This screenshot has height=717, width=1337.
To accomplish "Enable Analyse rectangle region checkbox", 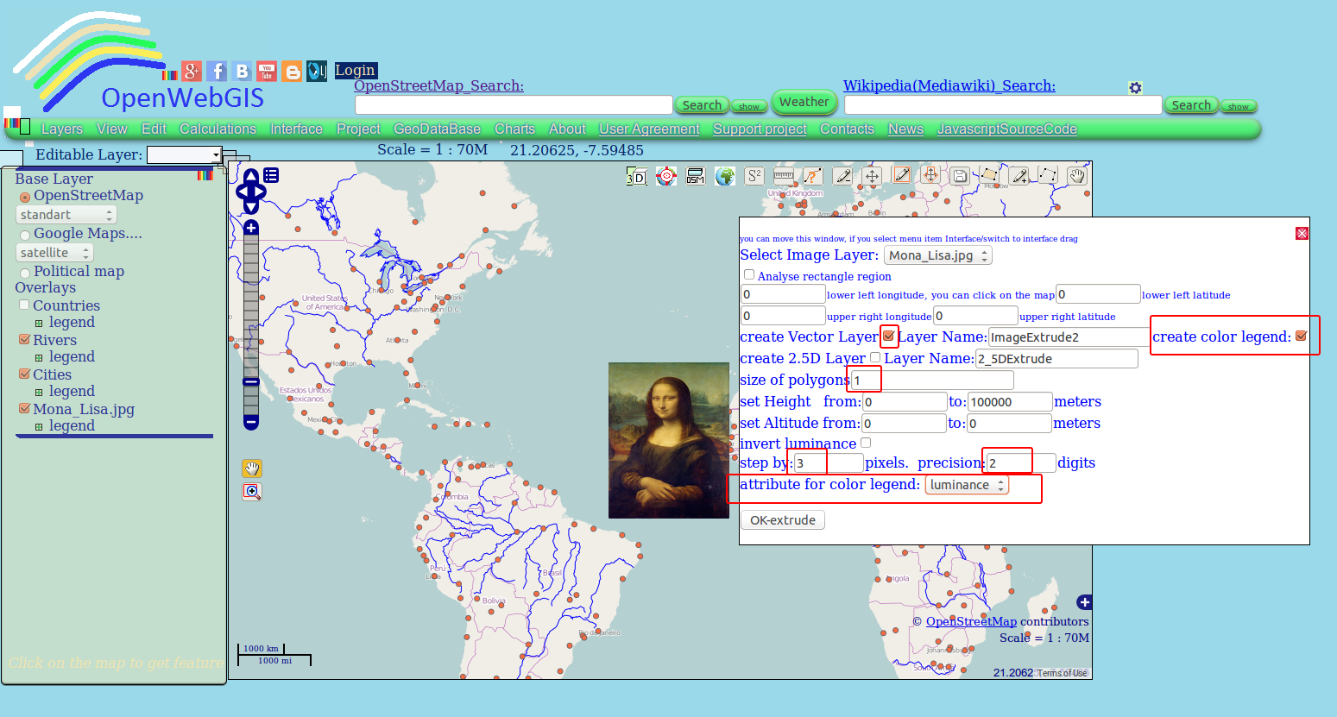I will point(749,274).
